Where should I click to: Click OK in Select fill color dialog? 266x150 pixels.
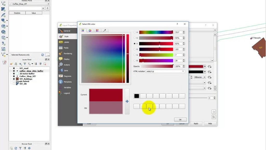[x=180, y=120]
